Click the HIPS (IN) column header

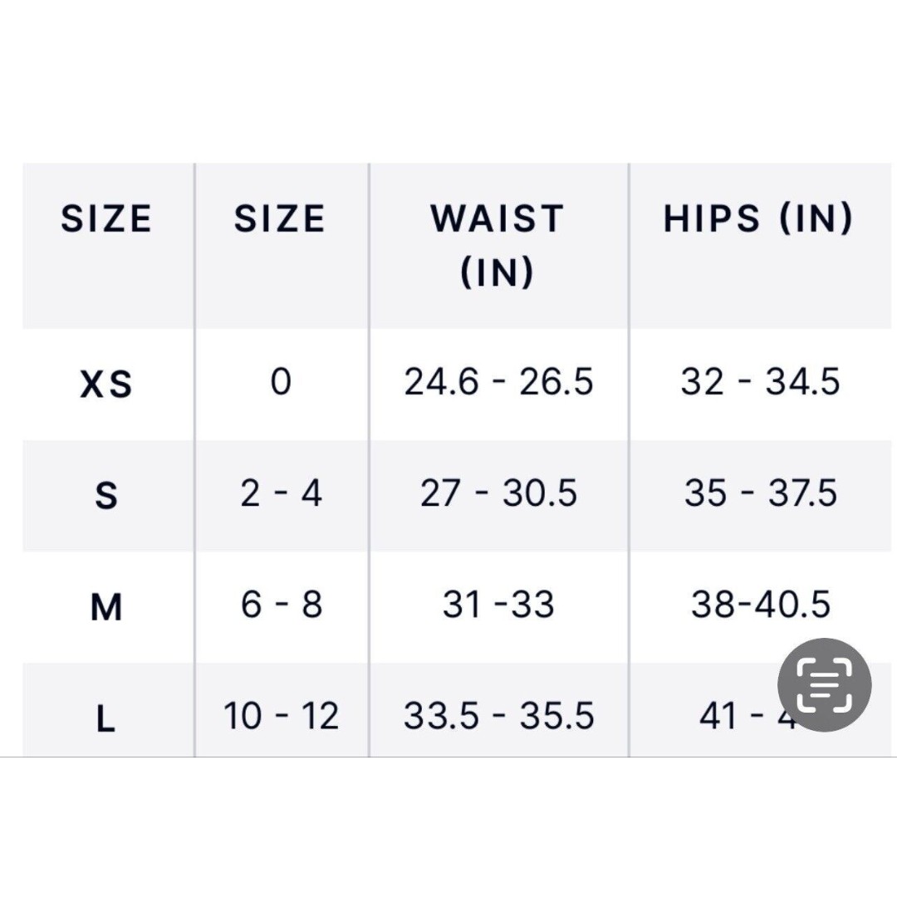pyautogui.click(x=758, y=218)
